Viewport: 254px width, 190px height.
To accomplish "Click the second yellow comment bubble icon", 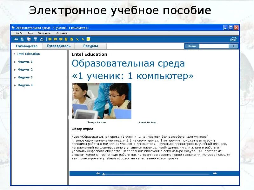I will pos(55,39).
